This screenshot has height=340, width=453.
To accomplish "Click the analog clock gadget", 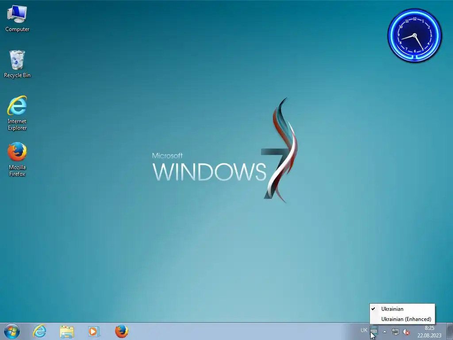I will [x=415, y=35].
